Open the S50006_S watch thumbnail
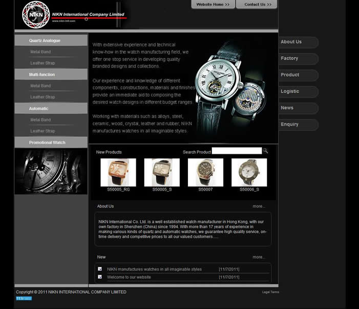 pyautogui.click(x=249, y=173)
